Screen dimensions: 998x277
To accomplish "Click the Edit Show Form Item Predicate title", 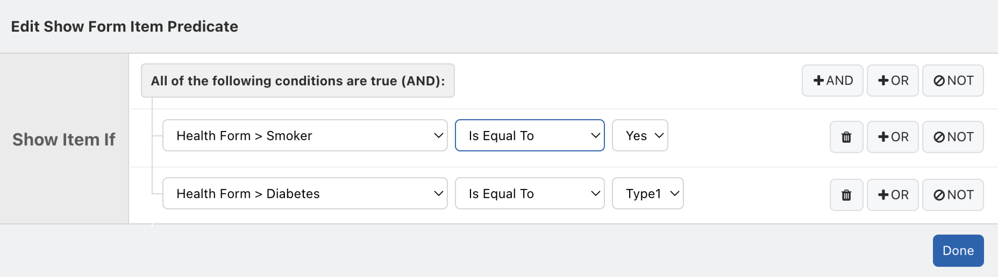I will tap(124, 26).
